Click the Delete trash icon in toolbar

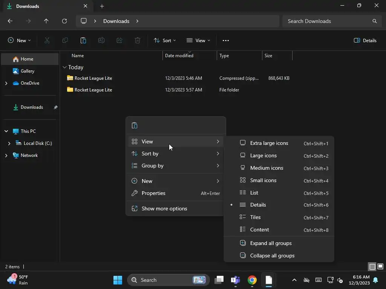click(x=138, y=41)
